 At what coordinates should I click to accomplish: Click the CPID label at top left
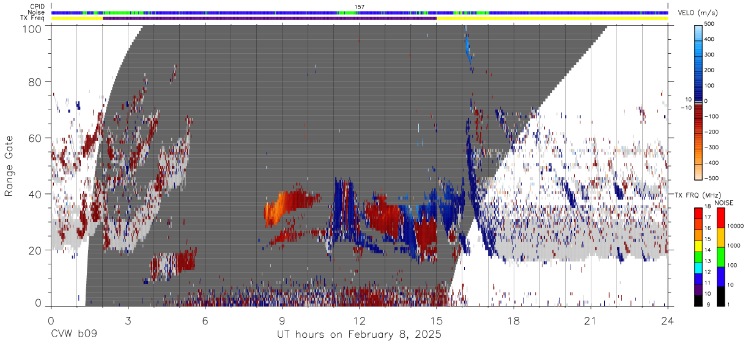pyautogui.click(x=37, y=7)
